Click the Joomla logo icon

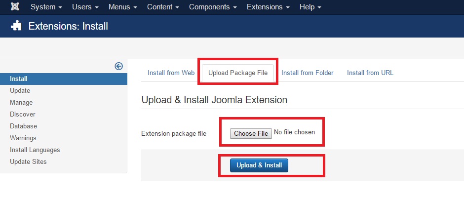pos(15,6)
